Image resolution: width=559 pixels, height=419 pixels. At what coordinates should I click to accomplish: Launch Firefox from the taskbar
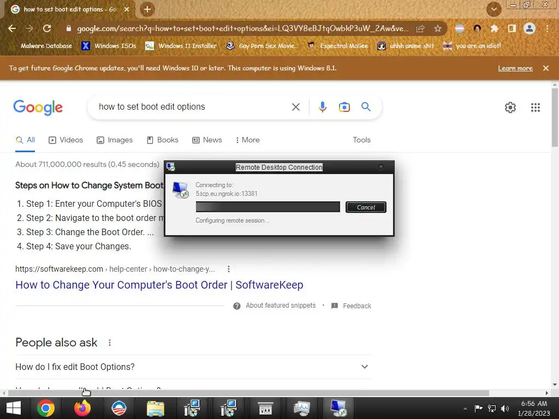tap(82, 408)
